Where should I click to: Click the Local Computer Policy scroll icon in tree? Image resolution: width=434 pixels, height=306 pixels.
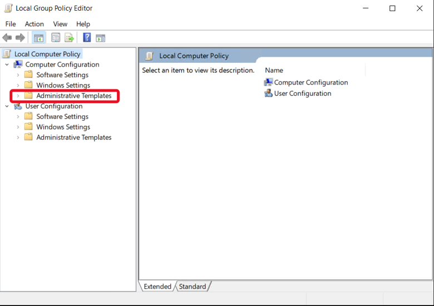click(7, 54)
